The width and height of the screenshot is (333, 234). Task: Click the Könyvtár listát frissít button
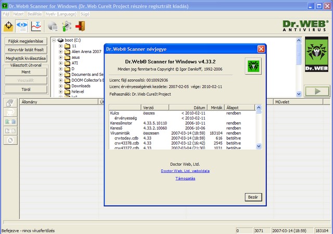[x=26, y=50]
